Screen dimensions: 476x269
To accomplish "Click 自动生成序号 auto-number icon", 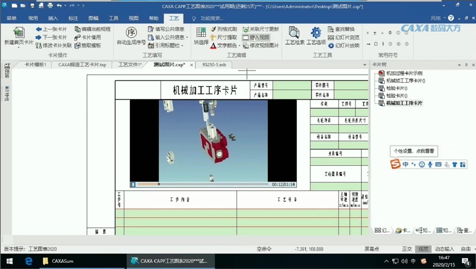I will point(131,33).
